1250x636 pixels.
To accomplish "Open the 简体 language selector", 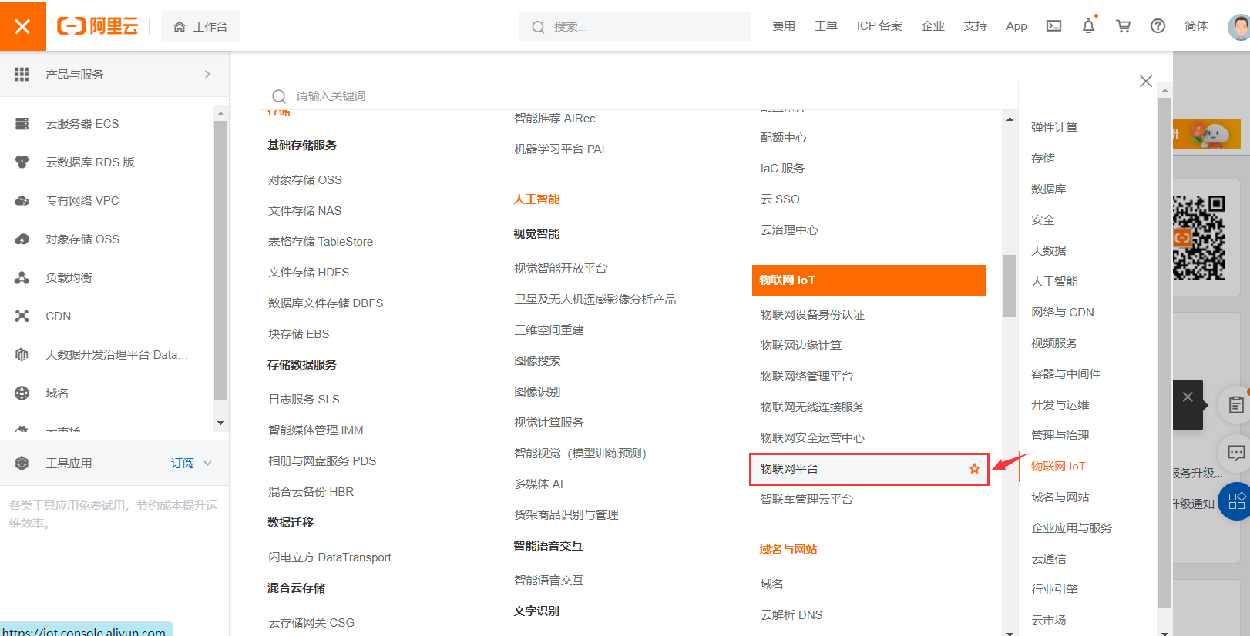I will [x=1195, y=26].
